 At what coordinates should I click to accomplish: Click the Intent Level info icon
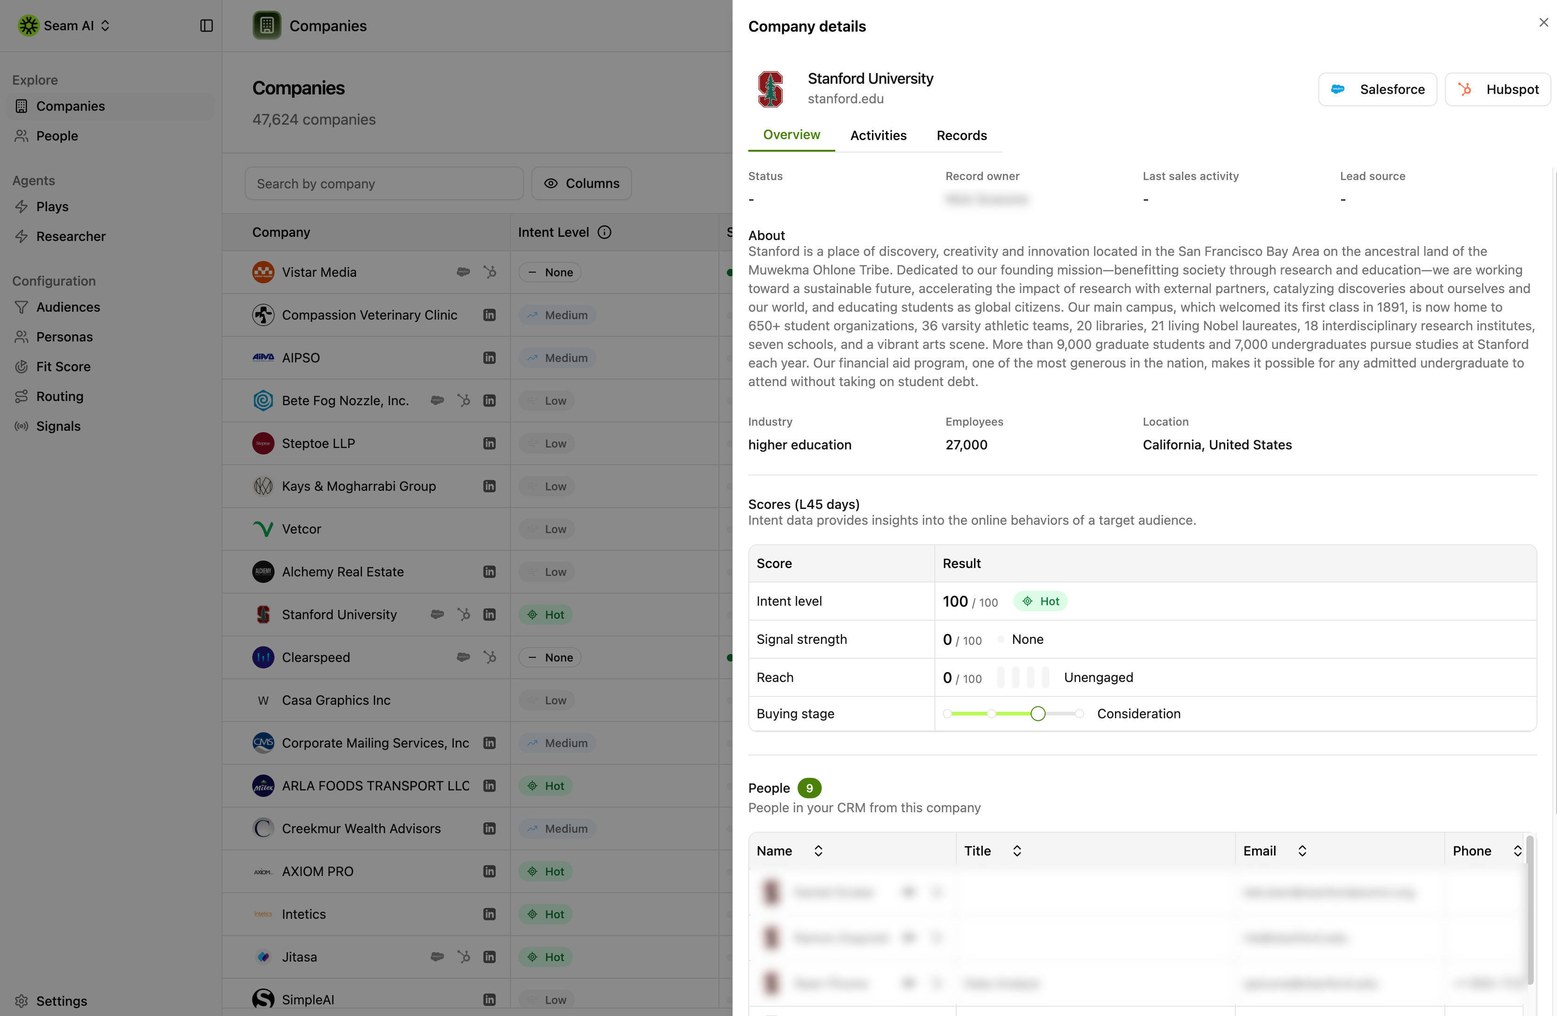tap(604, 232)
